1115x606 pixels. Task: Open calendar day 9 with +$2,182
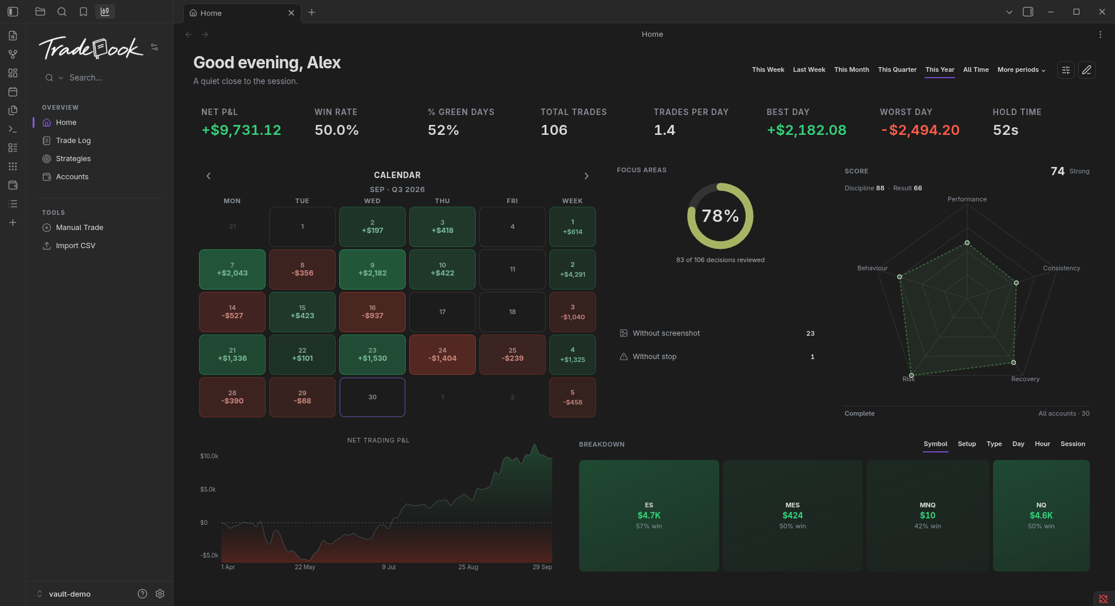(x=372, y=269)
